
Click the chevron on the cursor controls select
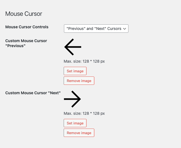point(125,29)
